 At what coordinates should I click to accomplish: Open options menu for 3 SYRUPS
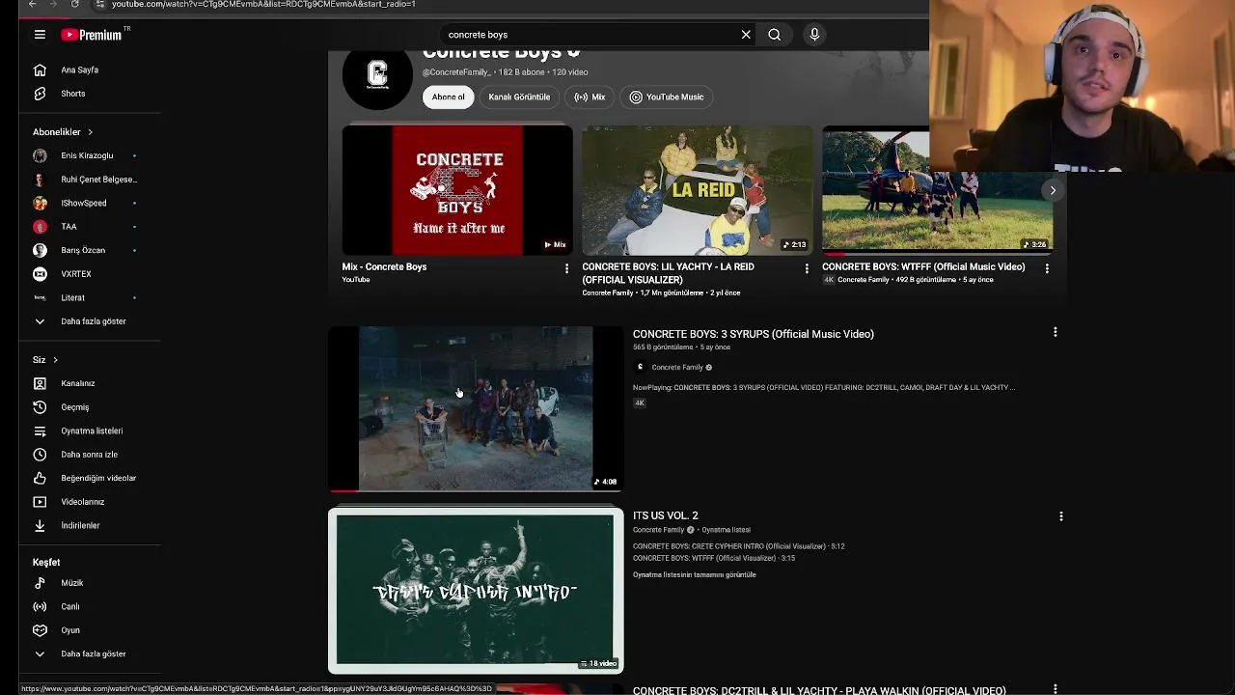[1055, 332]
